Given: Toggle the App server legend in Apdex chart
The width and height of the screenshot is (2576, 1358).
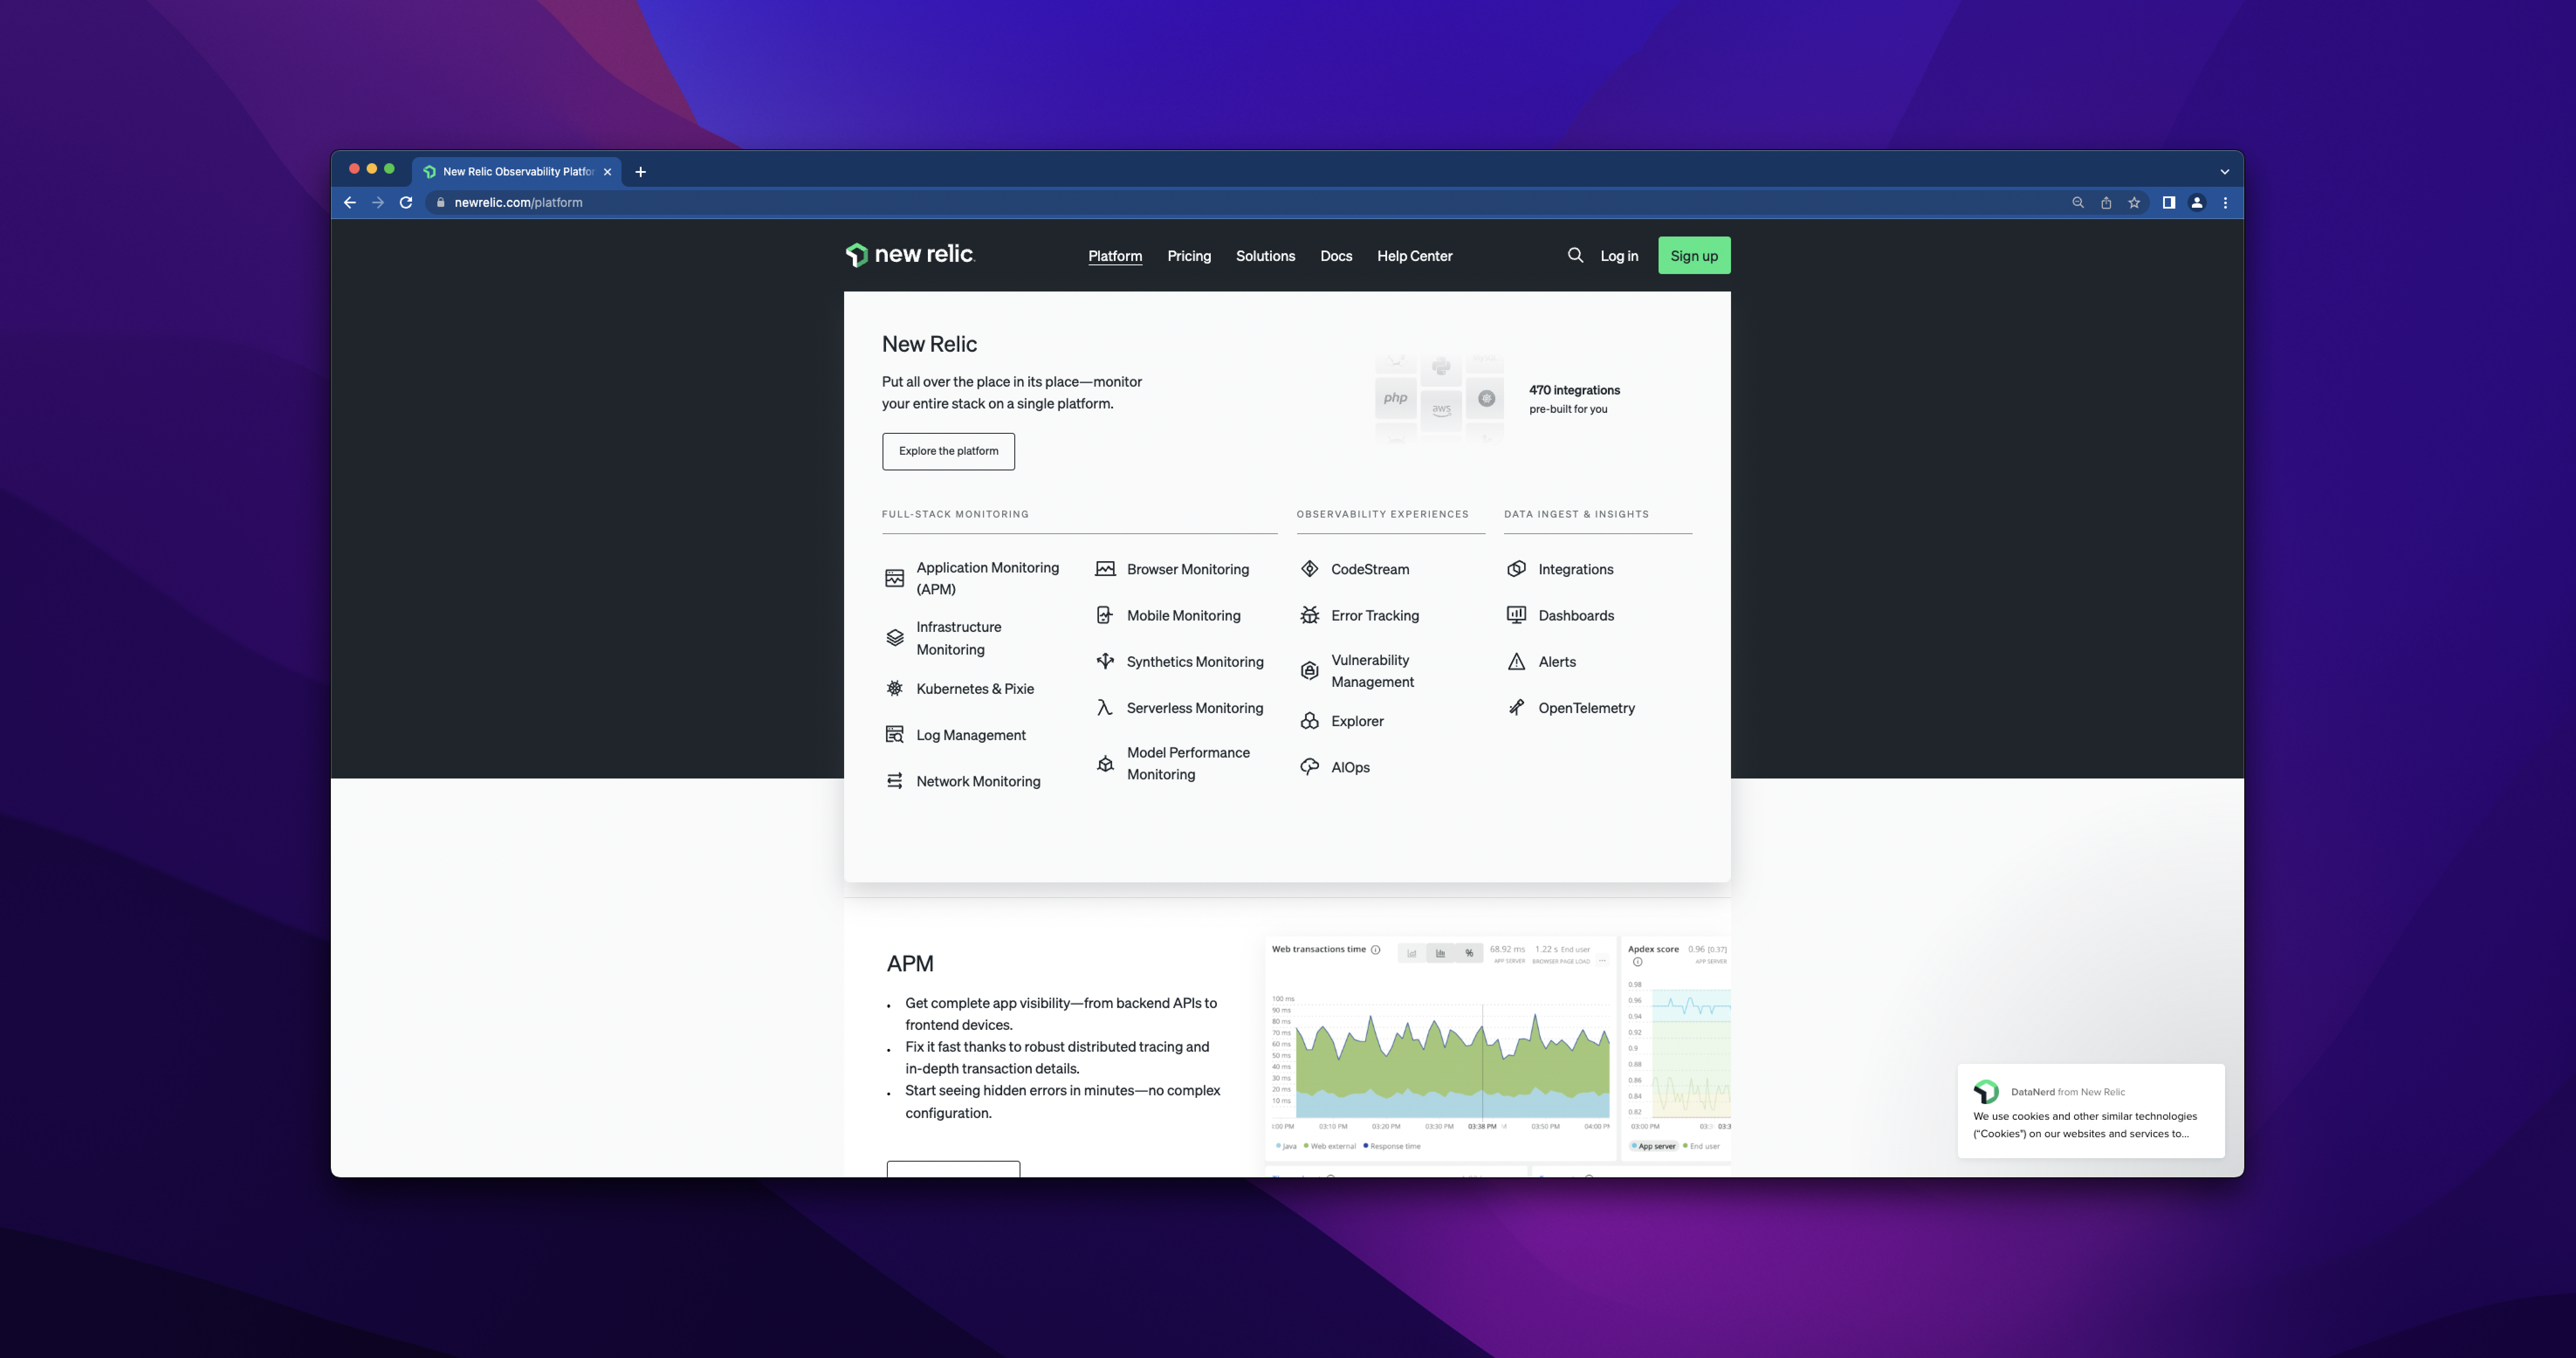Looking at the screenshot, I should pyautogui.click(x=1654, y=1146).
